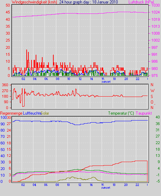Screen dimensions: 161x196
Task: Select the 270 wind direction axis value
Action: pyautogui.click(x=5, y=91)
